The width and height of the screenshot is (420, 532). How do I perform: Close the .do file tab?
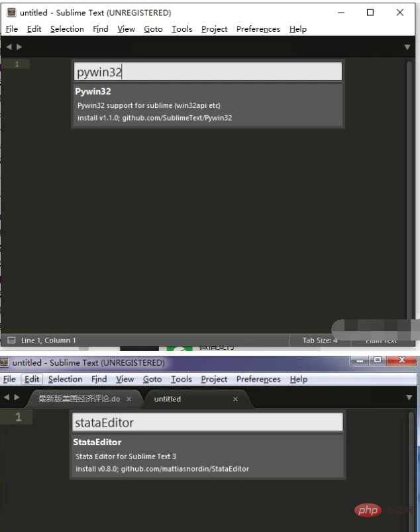point(129,399)
